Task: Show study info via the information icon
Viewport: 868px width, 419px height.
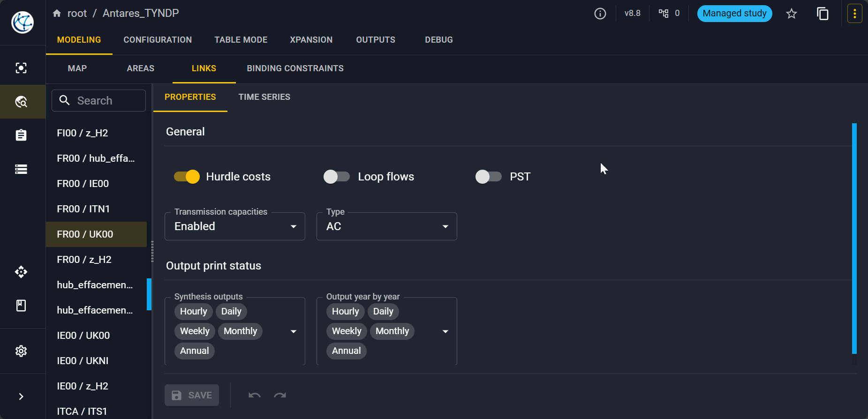Action: 600,14
